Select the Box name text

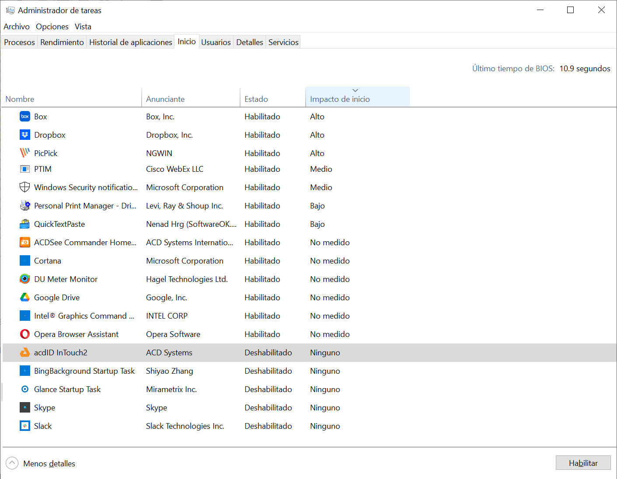click(x=41, y=117)
